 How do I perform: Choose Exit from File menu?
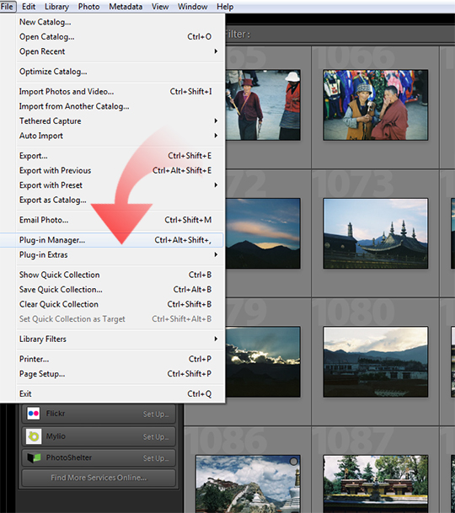(x=112, y=393)
